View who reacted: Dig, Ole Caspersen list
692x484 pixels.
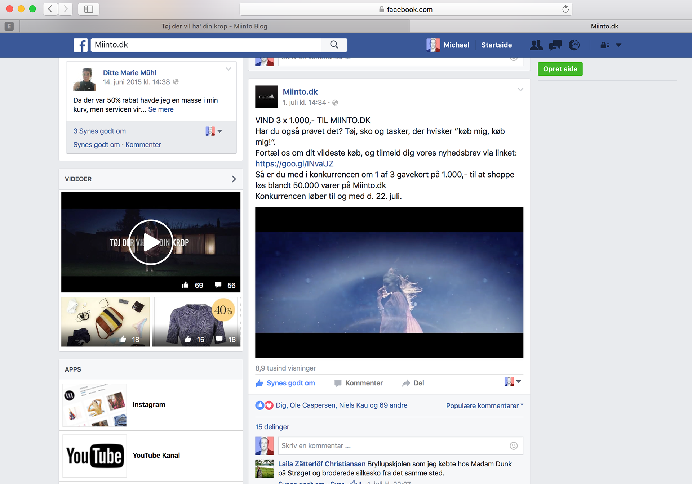tap(341, 405)
